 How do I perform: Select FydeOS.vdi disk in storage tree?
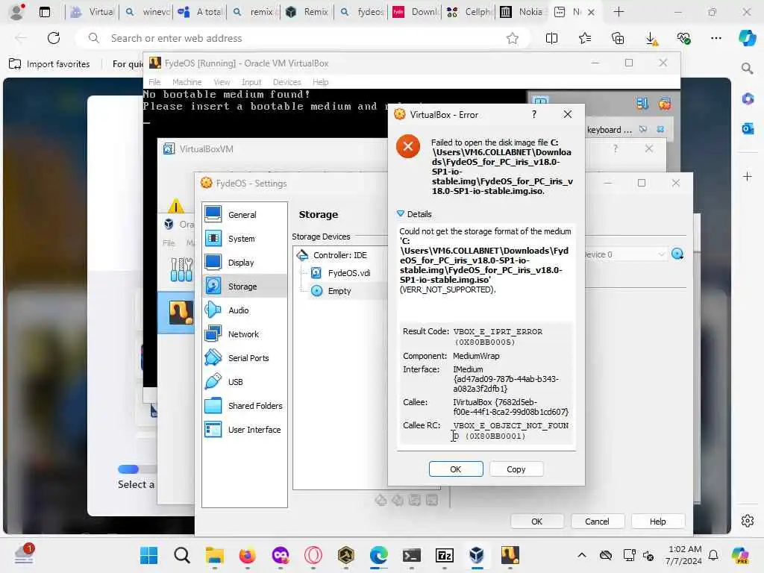click(x=349, y=273)
